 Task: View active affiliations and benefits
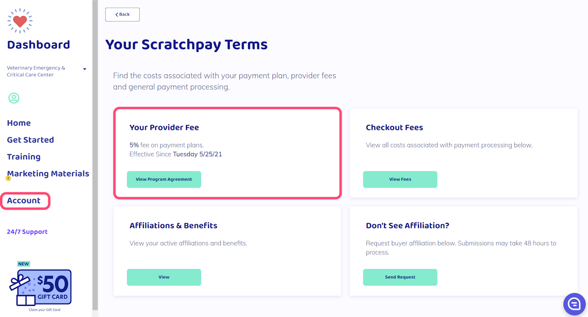click(164, 277)
